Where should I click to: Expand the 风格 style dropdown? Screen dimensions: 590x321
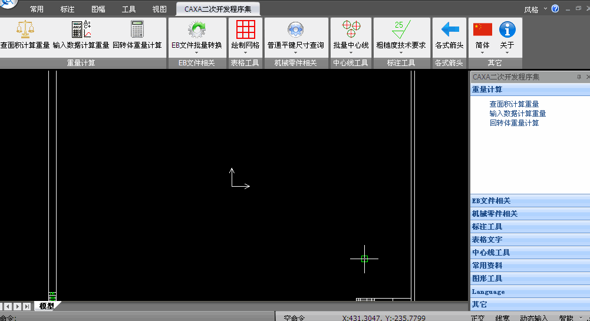point(535,9)
